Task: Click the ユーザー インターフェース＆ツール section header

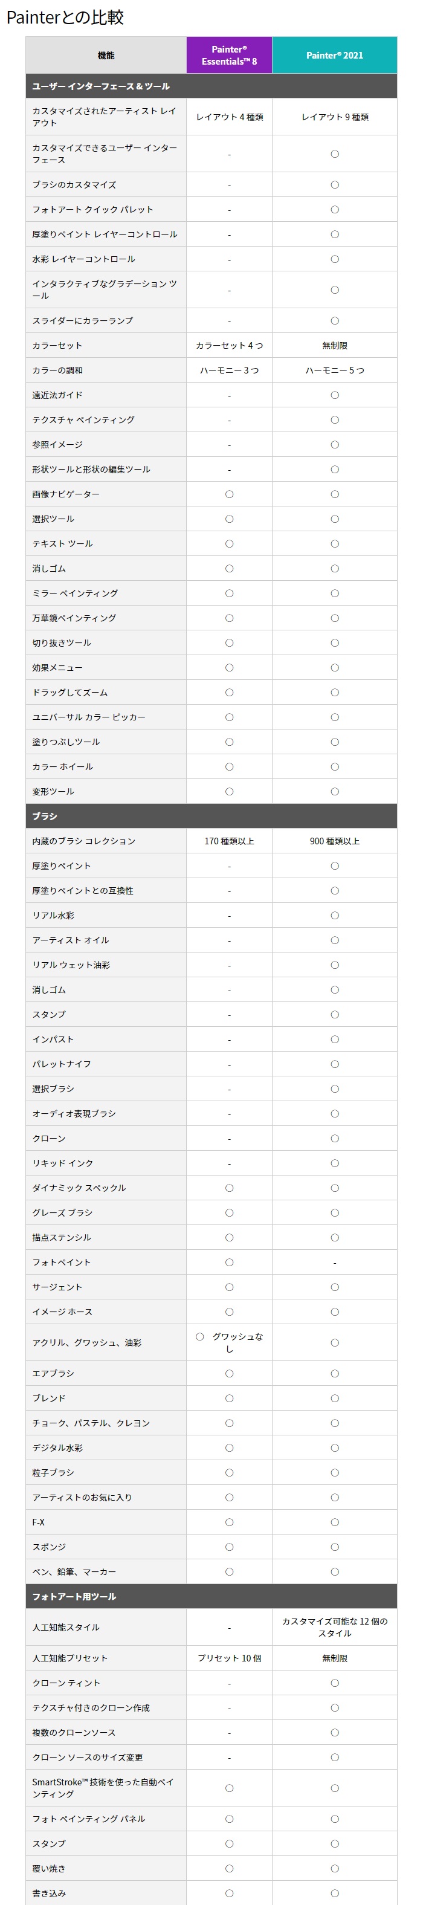Action: click(211, 86)
